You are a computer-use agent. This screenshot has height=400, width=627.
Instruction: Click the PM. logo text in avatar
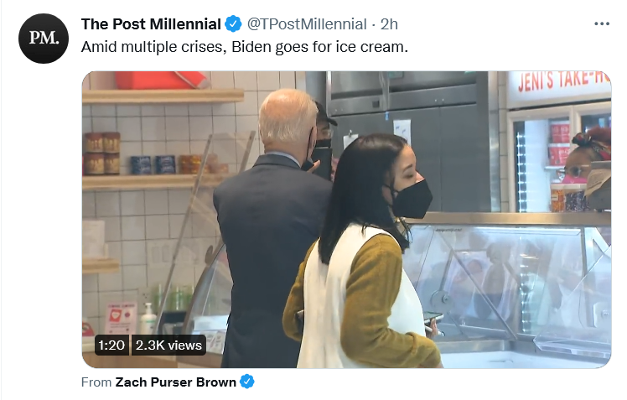pos(44,38)
